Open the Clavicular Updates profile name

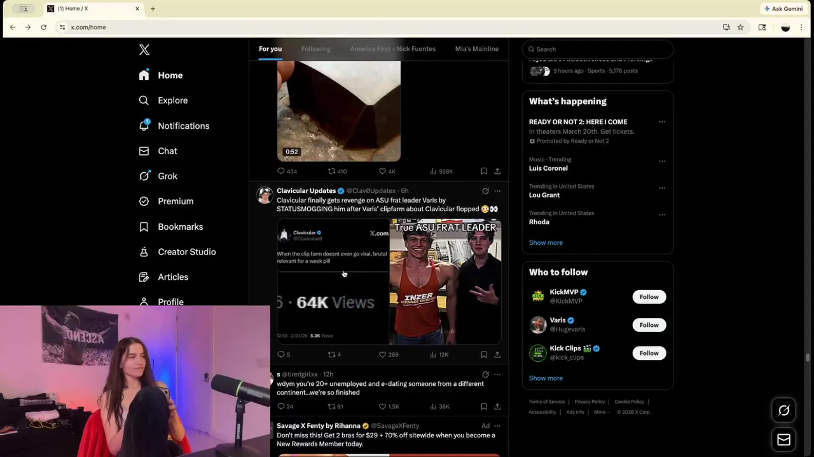click(306, 190)
